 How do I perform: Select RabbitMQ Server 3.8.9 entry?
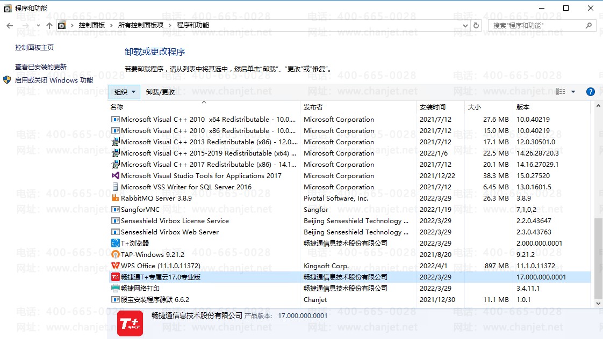[156, 198]
